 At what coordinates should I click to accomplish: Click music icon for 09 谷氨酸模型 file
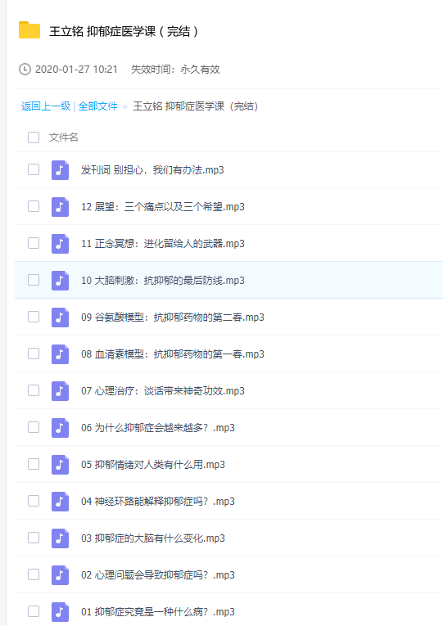coord(60,317)
